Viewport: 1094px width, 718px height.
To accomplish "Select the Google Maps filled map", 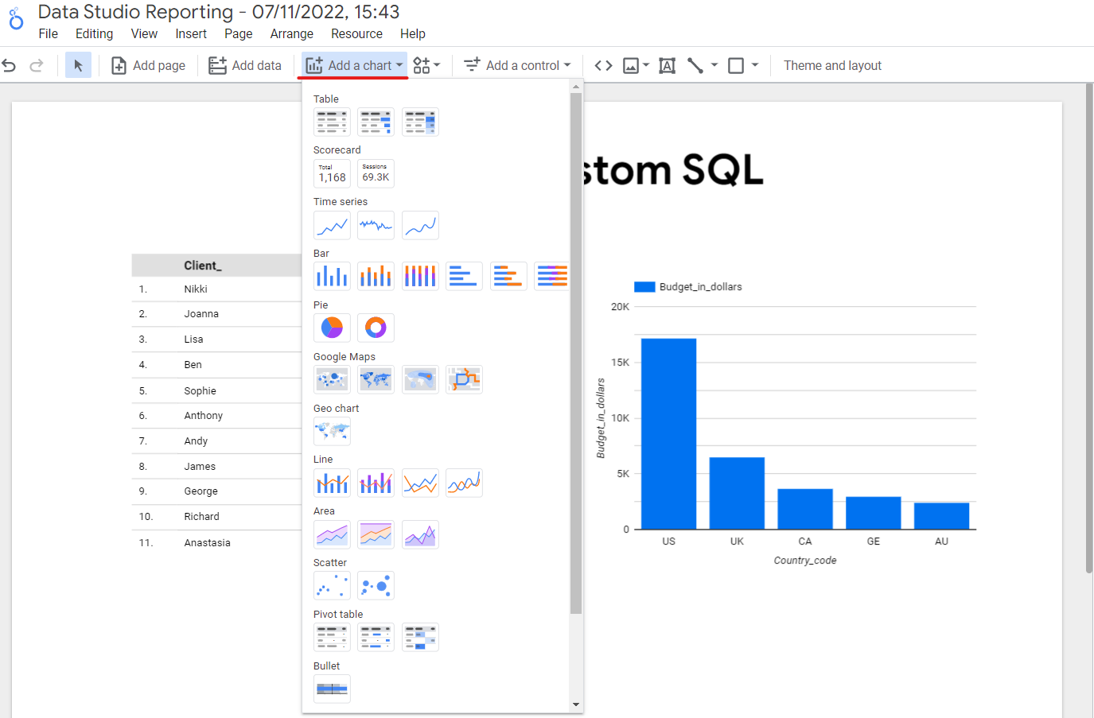I will [x=376, y=379].
